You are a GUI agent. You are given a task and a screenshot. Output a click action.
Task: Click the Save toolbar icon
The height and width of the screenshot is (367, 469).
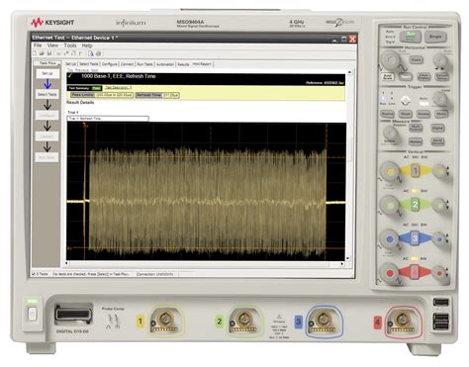pyautogui.click(x=49, y=53)
